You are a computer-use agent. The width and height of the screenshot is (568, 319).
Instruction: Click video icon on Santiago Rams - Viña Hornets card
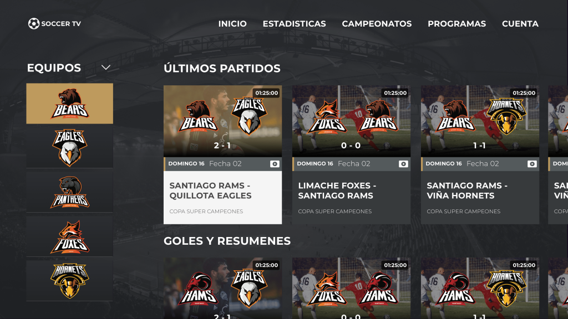pos(532,164)
